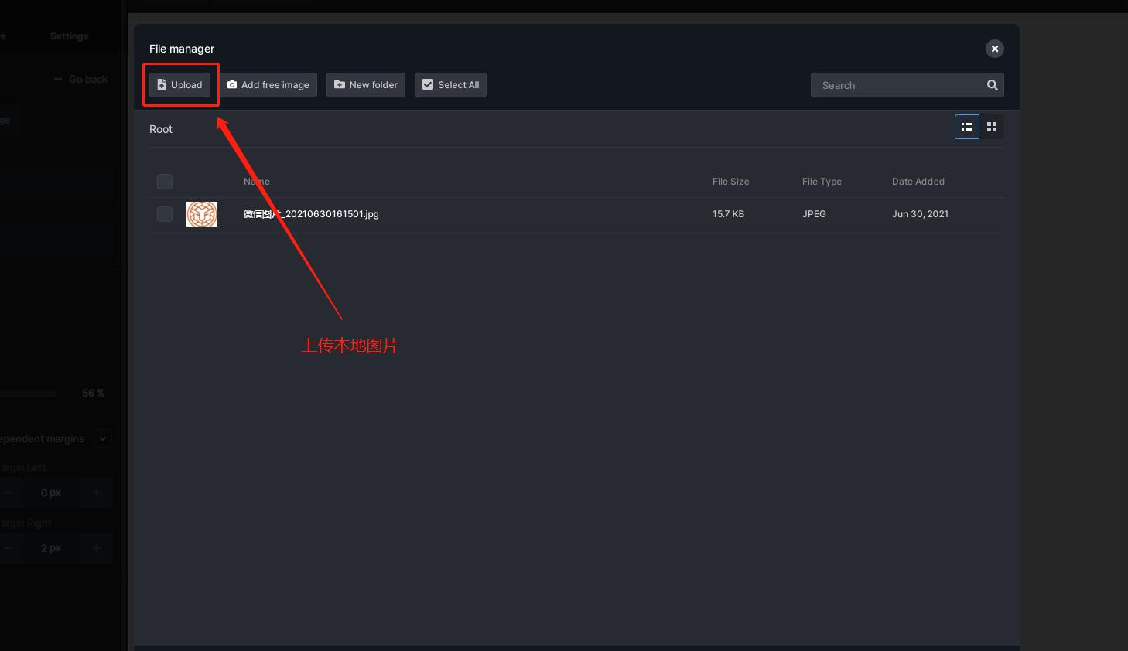1128x651 pixels.
Task: Select the file name ending 20210630161501.jpg
Action: tap(311, 214)
